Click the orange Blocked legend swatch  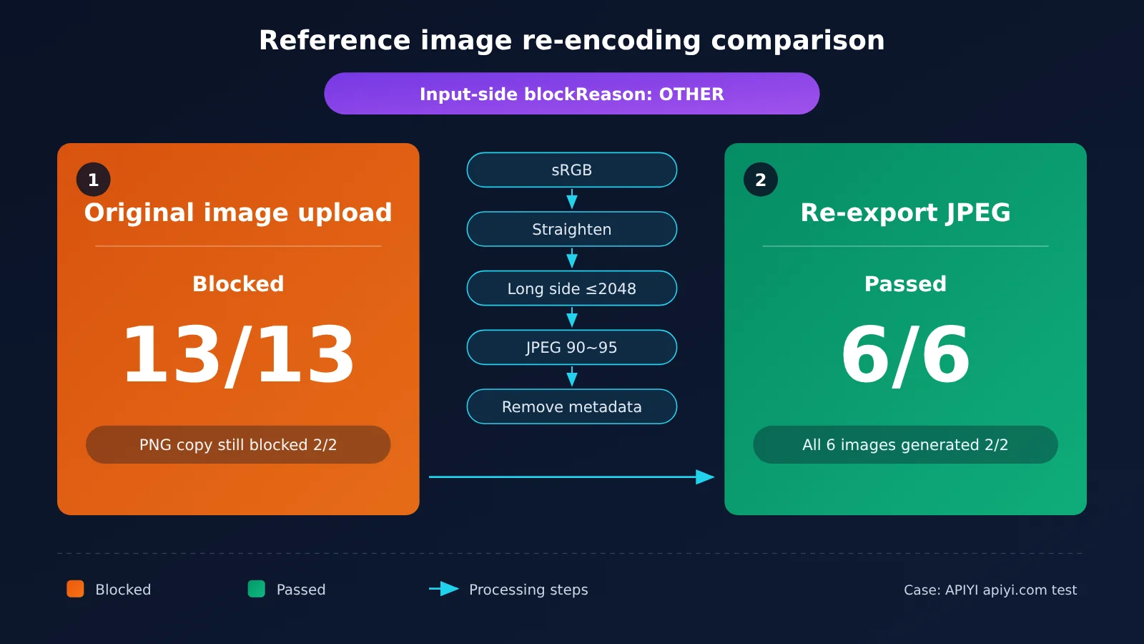75,589
